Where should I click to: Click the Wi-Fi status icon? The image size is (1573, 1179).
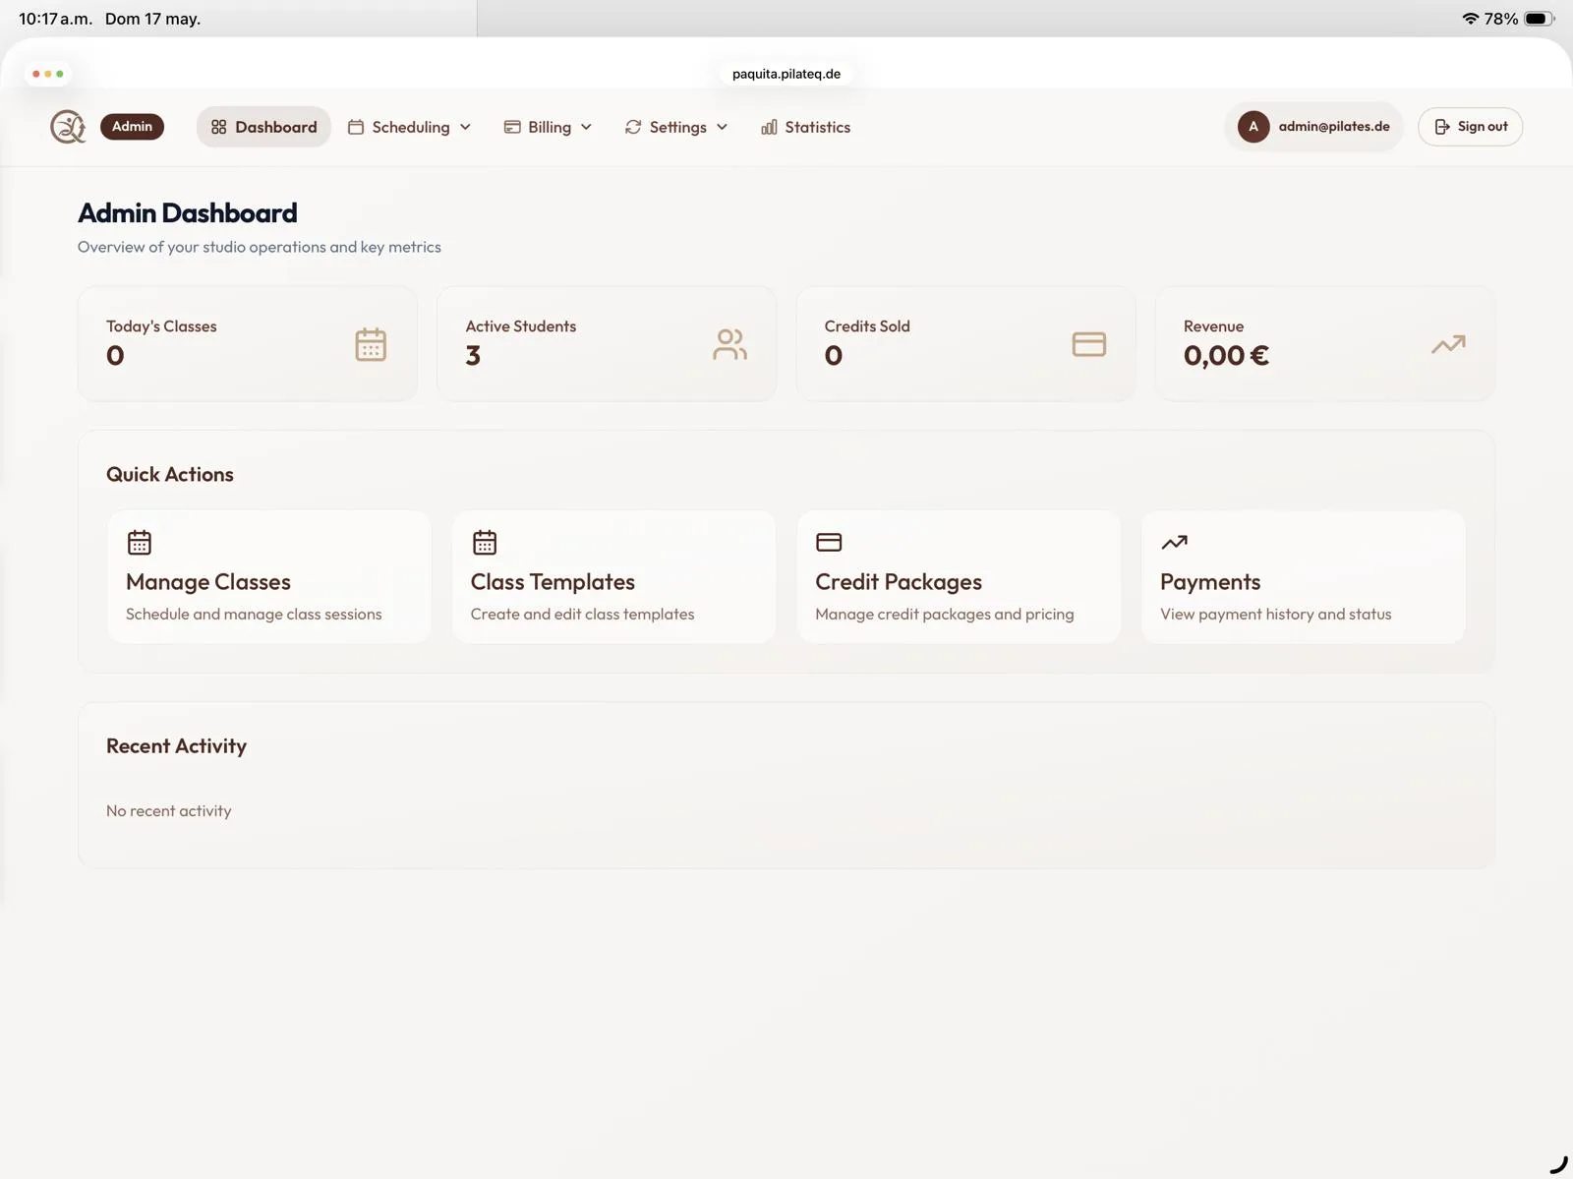coord(1470,19)
